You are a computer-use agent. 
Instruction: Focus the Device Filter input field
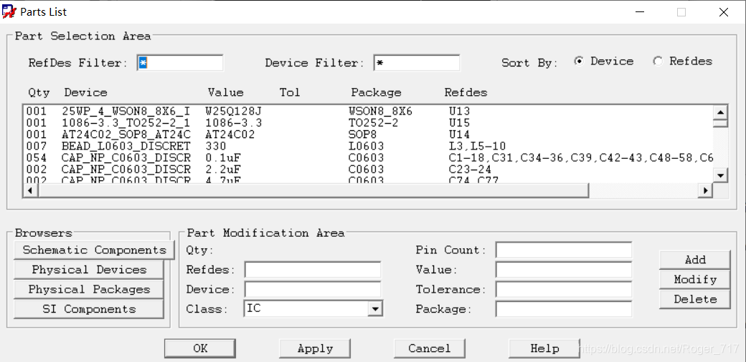417,63
